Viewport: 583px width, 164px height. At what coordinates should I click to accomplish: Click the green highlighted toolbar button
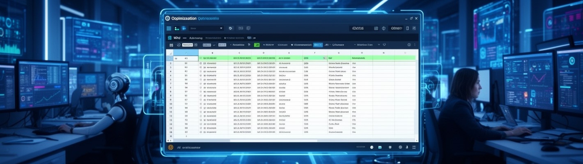click(x=257, y=45)
